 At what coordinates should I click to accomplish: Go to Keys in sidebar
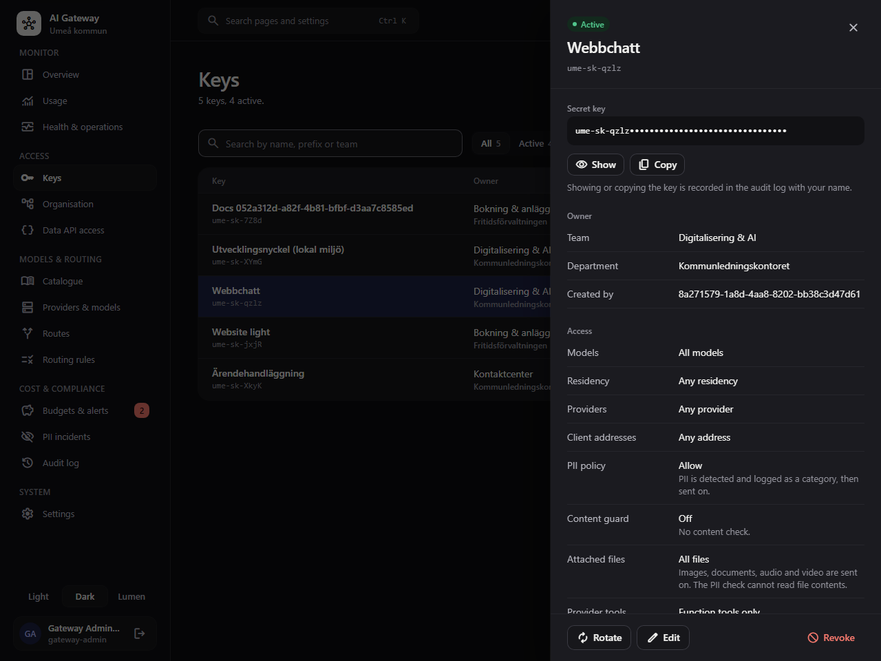click(85, 178)
